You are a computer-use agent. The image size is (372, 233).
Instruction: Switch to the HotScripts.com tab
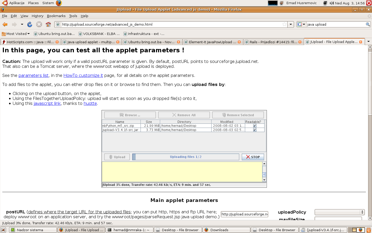(30, 42)
